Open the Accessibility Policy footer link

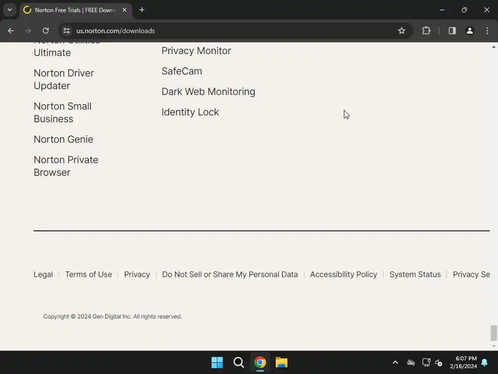(x=344, y=275)
